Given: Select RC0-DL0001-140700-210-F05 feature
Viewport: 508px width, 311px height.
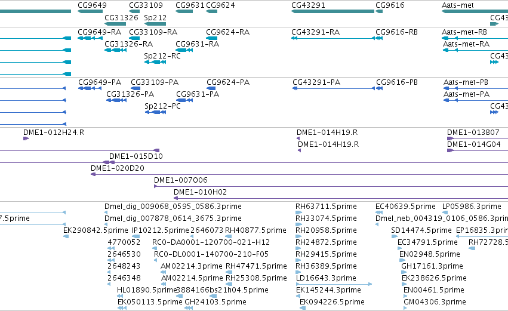Looking at the screenshot, I should (211, 255).
